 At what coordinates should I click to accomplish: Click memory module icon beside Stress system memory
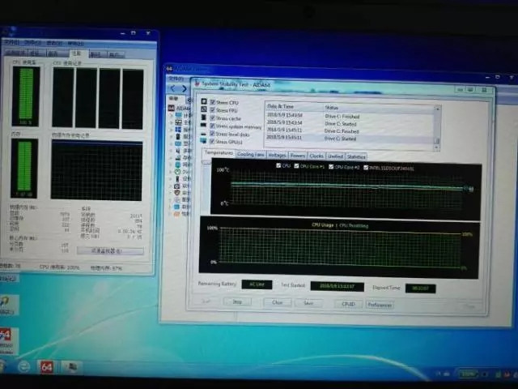(203, 125)
